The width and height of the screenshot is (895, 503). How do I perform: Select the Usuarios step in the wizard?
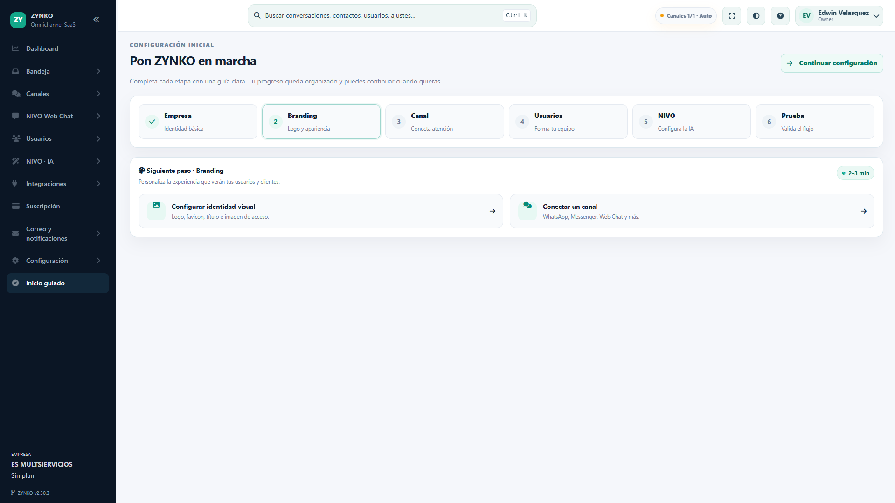pos(568,122)
